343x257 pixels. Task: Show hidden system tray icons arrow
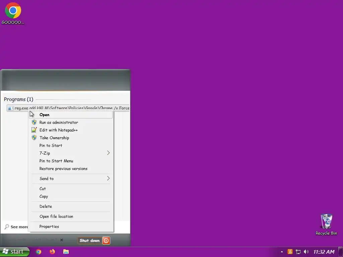[282, 252]
